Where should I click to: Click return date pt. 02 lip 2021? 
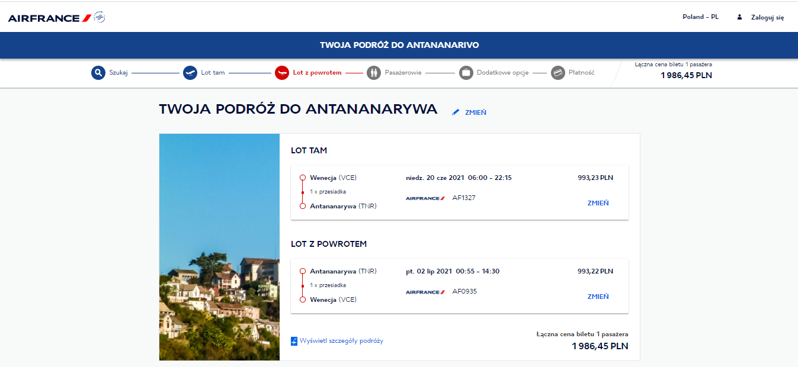pos(429,271)
